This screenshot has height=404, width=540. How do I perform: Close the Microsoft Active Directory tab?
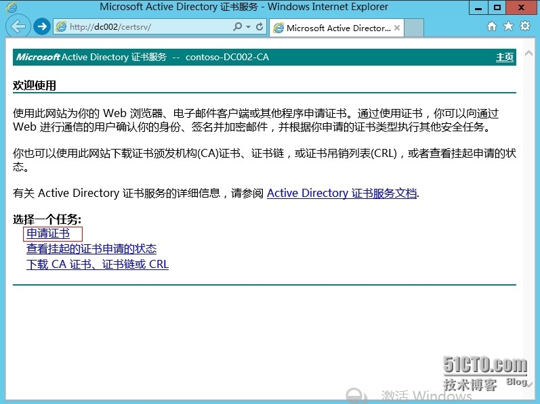[x=397, y=28]
